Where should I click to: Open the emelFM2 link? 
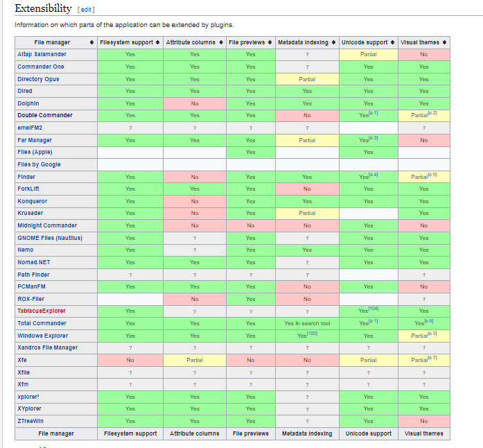click(x=30, y=128)
